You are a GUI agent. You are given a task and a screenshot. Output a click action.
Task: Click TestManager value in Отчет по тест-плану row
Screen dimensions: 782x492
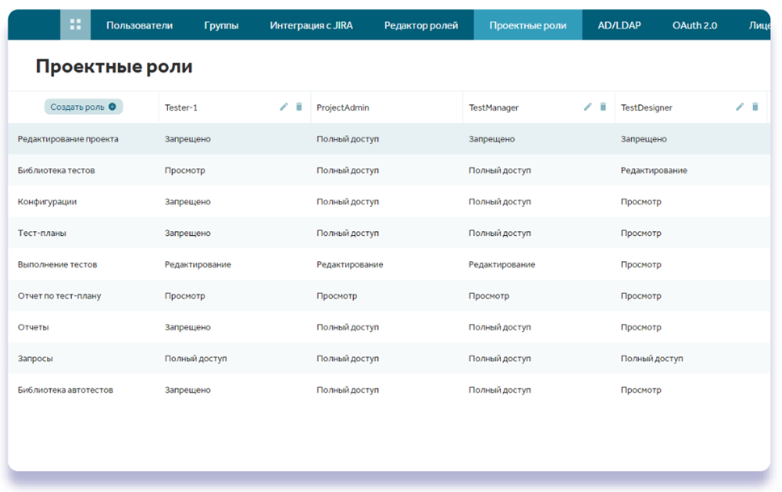tap(489, 296)
